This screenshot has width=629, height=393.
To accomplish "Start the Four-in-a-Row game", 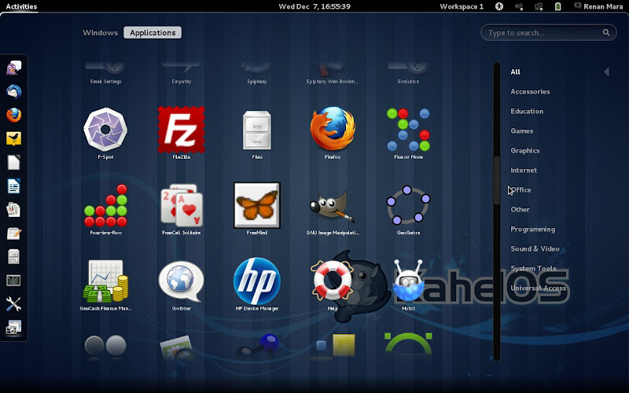I will (x=106, y=206).
